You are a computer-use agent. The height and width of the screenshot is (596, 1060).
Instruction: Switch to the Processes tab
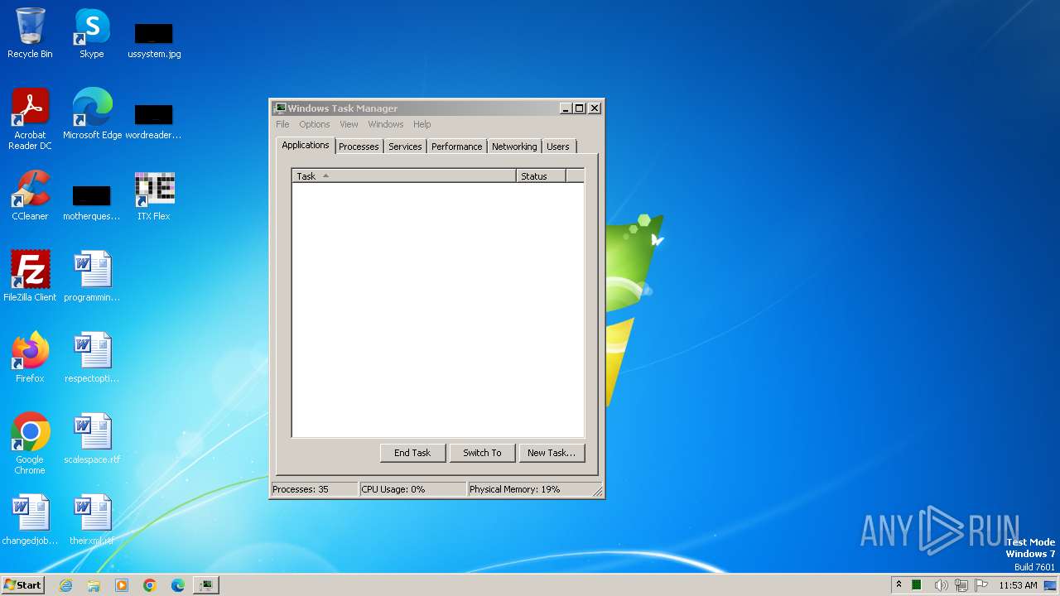pyautogui.click(x=359, y=147)
